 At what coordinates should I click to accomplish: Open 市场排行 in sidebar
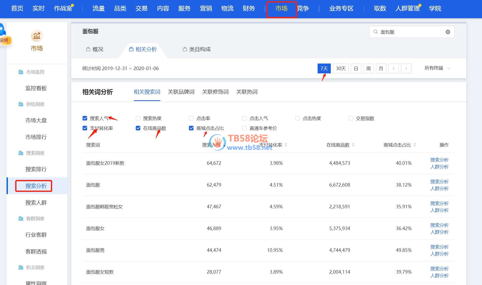click(36, 137)
